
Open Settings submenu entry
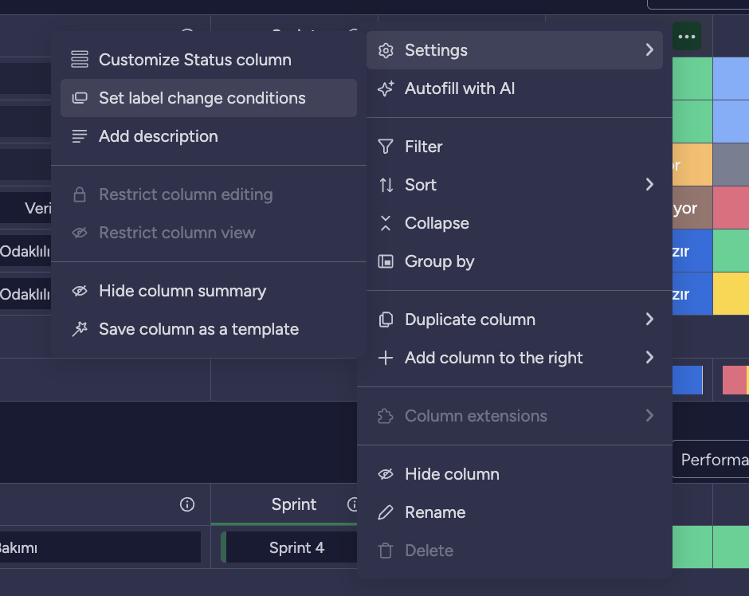pos(515,50)
